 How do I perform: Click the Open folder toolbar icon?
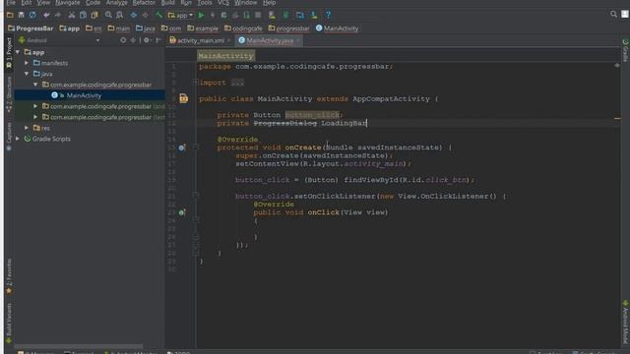(10, 16)
